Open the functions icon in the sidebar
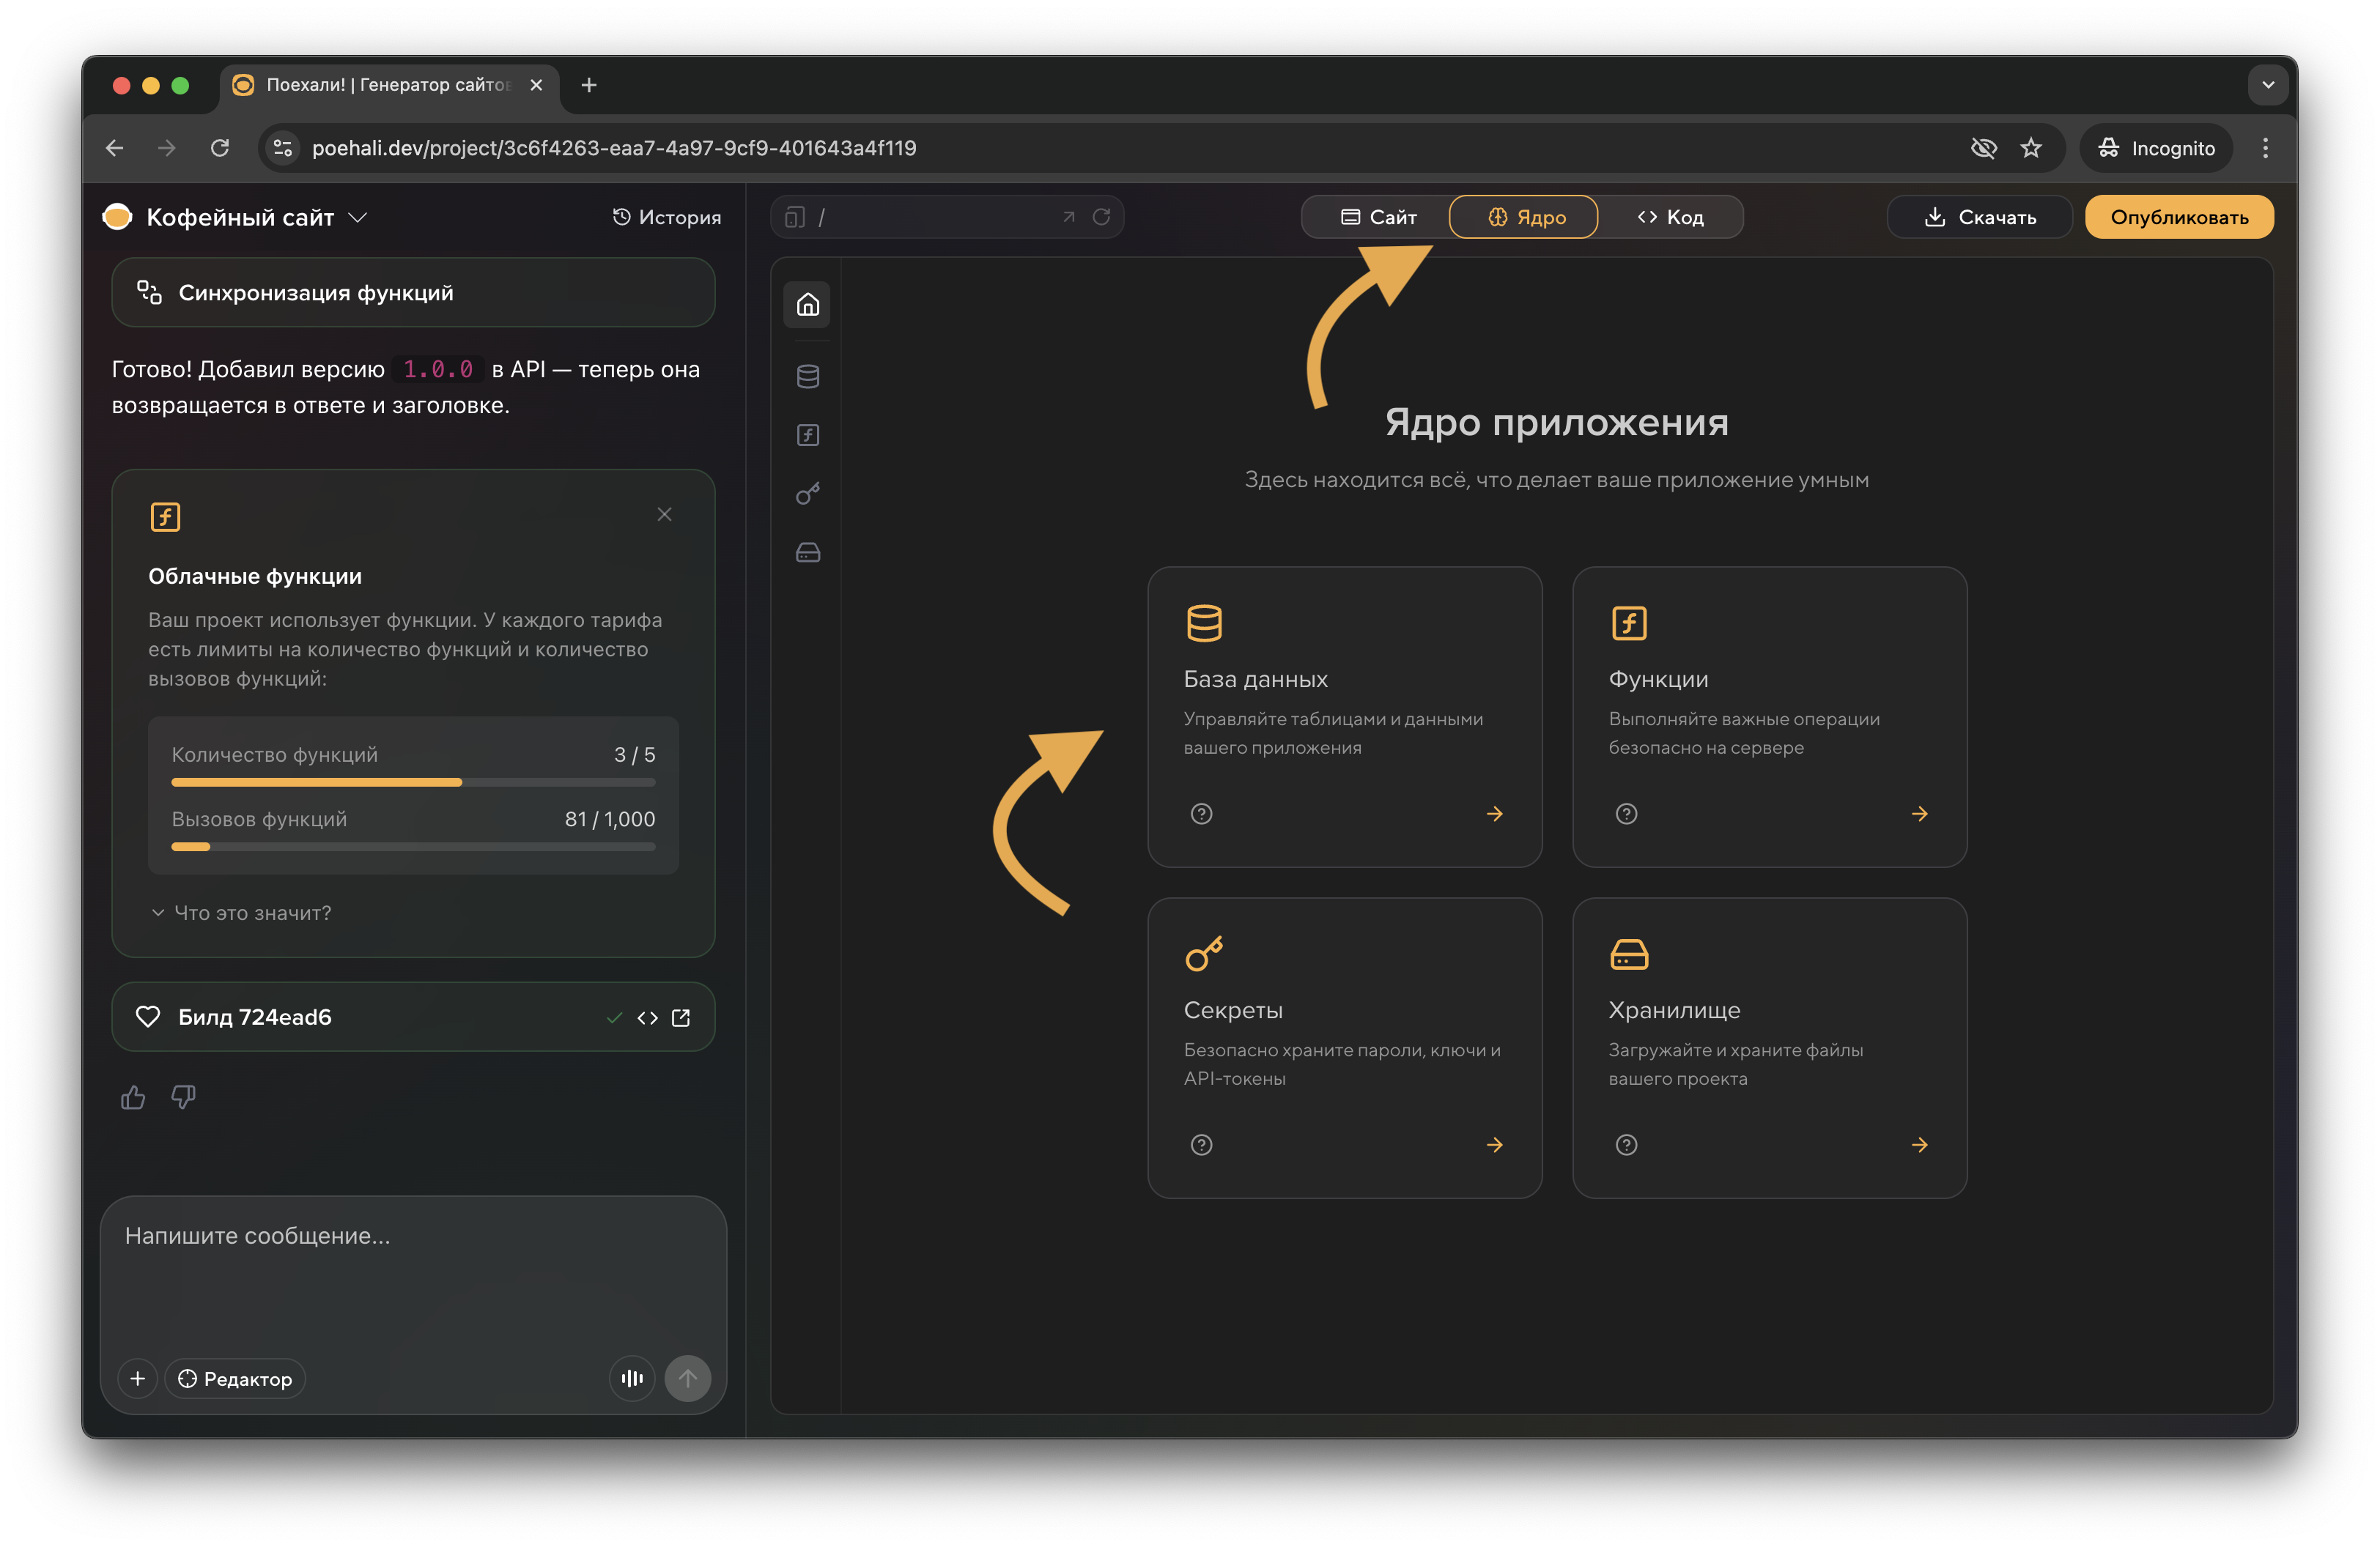Image resolution: width=2380 pixels, height=1547 pixels. 807,434
